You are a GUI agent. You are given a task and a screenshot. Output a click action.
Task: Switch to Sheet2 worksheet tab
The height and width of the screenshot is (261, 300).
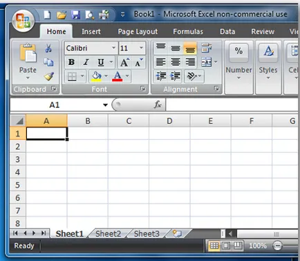108,234
